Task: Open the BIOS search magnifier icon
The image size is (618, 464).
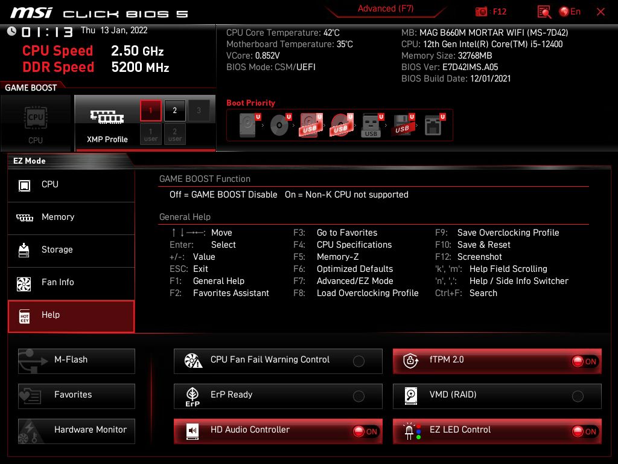Action: click(544, 12)
